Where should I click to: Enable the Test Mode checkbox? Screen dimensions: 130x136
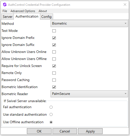tap(54, 31)
